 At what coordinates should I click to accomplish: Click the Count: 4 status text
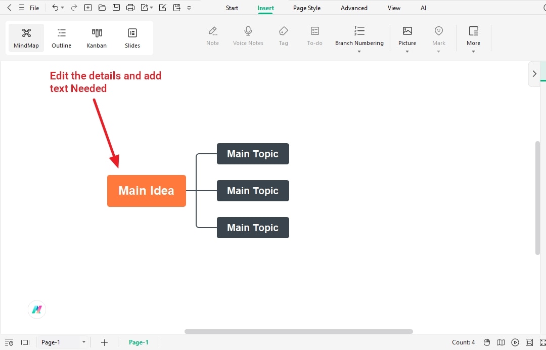463,342
